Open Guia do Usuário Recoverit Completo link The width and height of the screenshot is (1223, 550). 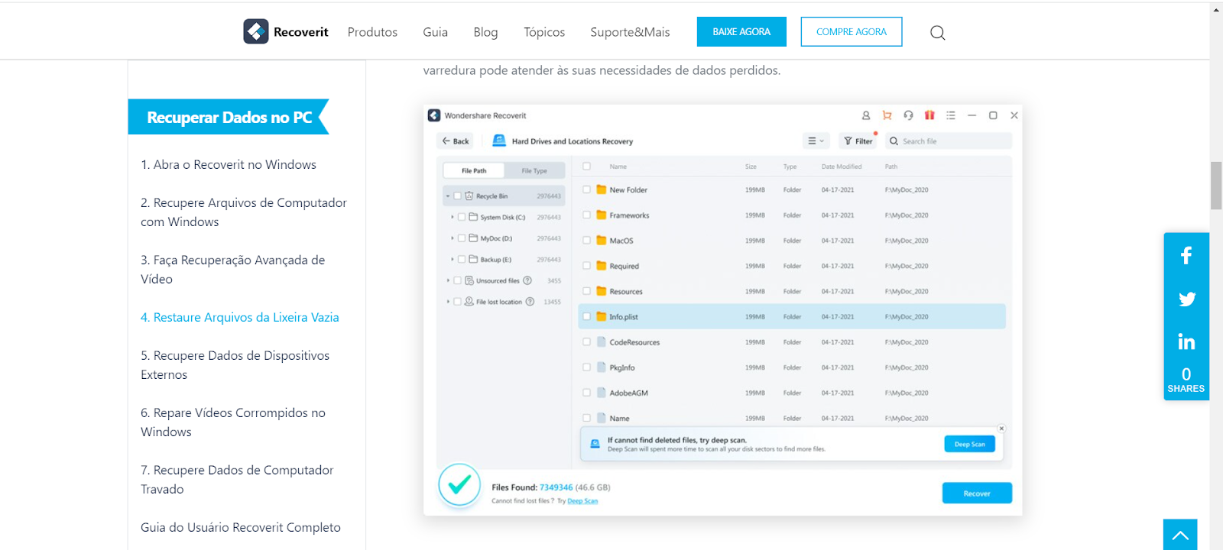pos(241,527)
